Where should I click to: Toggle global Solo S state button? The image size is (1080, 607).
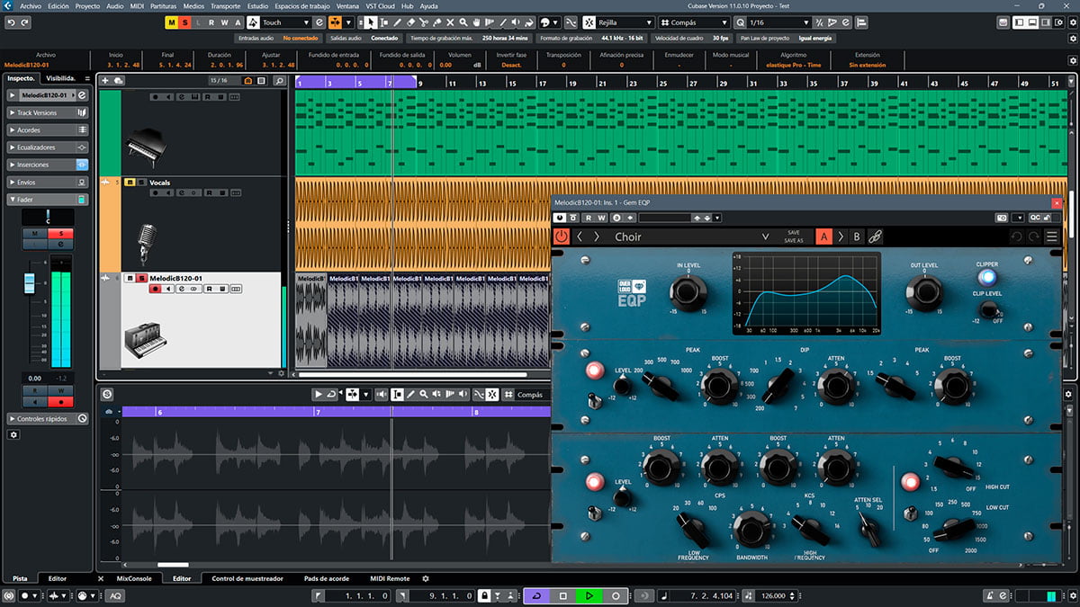(x=185, y=22)
